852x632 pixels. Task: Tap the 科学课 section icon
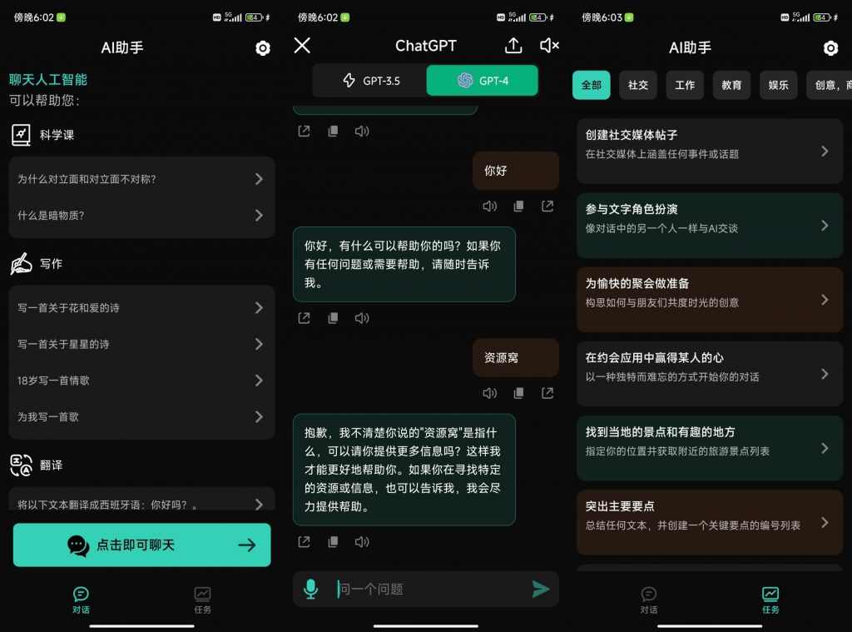[21, 135]
